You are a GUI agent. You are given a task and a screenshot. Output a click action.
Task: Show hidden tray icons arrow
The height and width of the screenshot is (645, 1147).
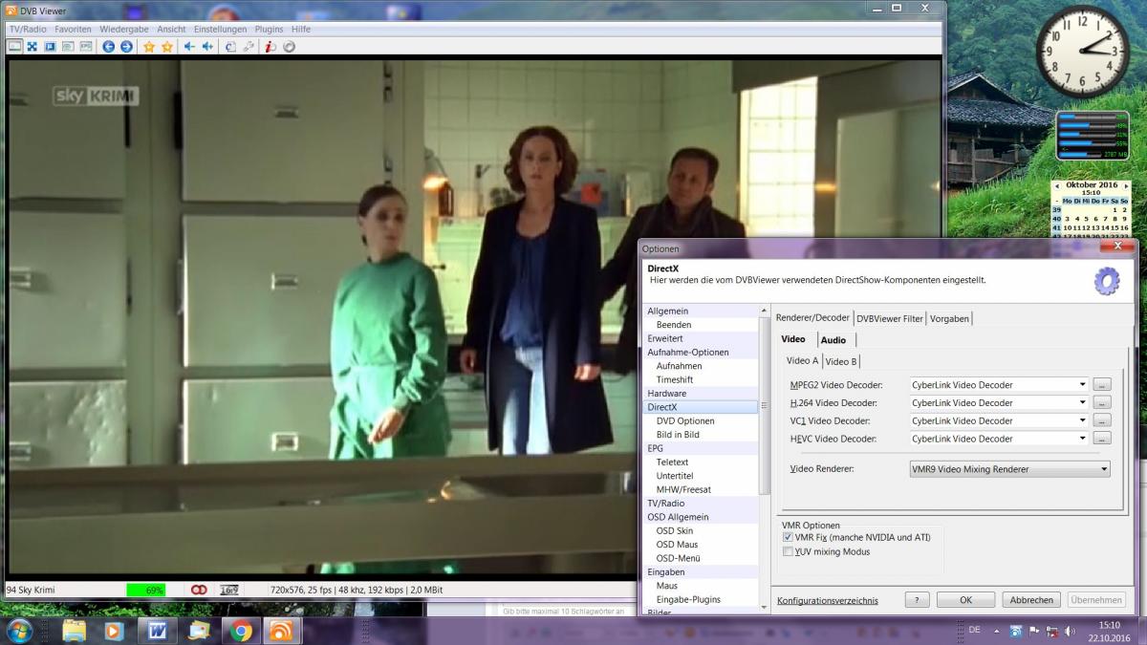click(x=997, y=631)
